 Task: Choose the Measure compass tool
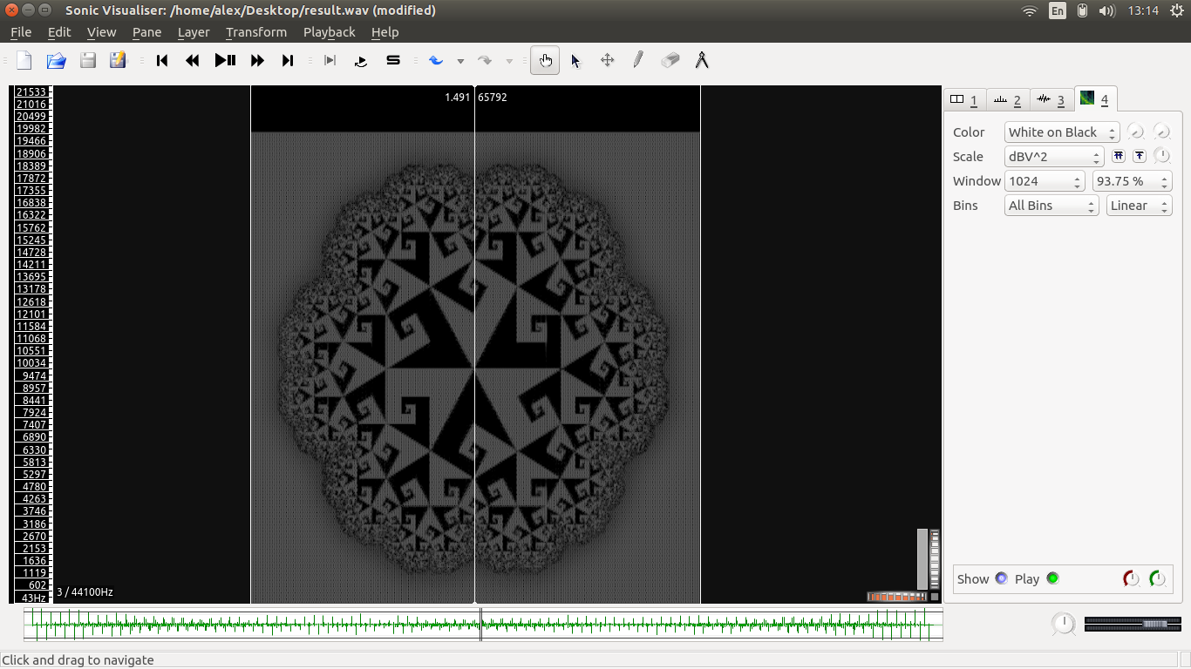(701, 60)
